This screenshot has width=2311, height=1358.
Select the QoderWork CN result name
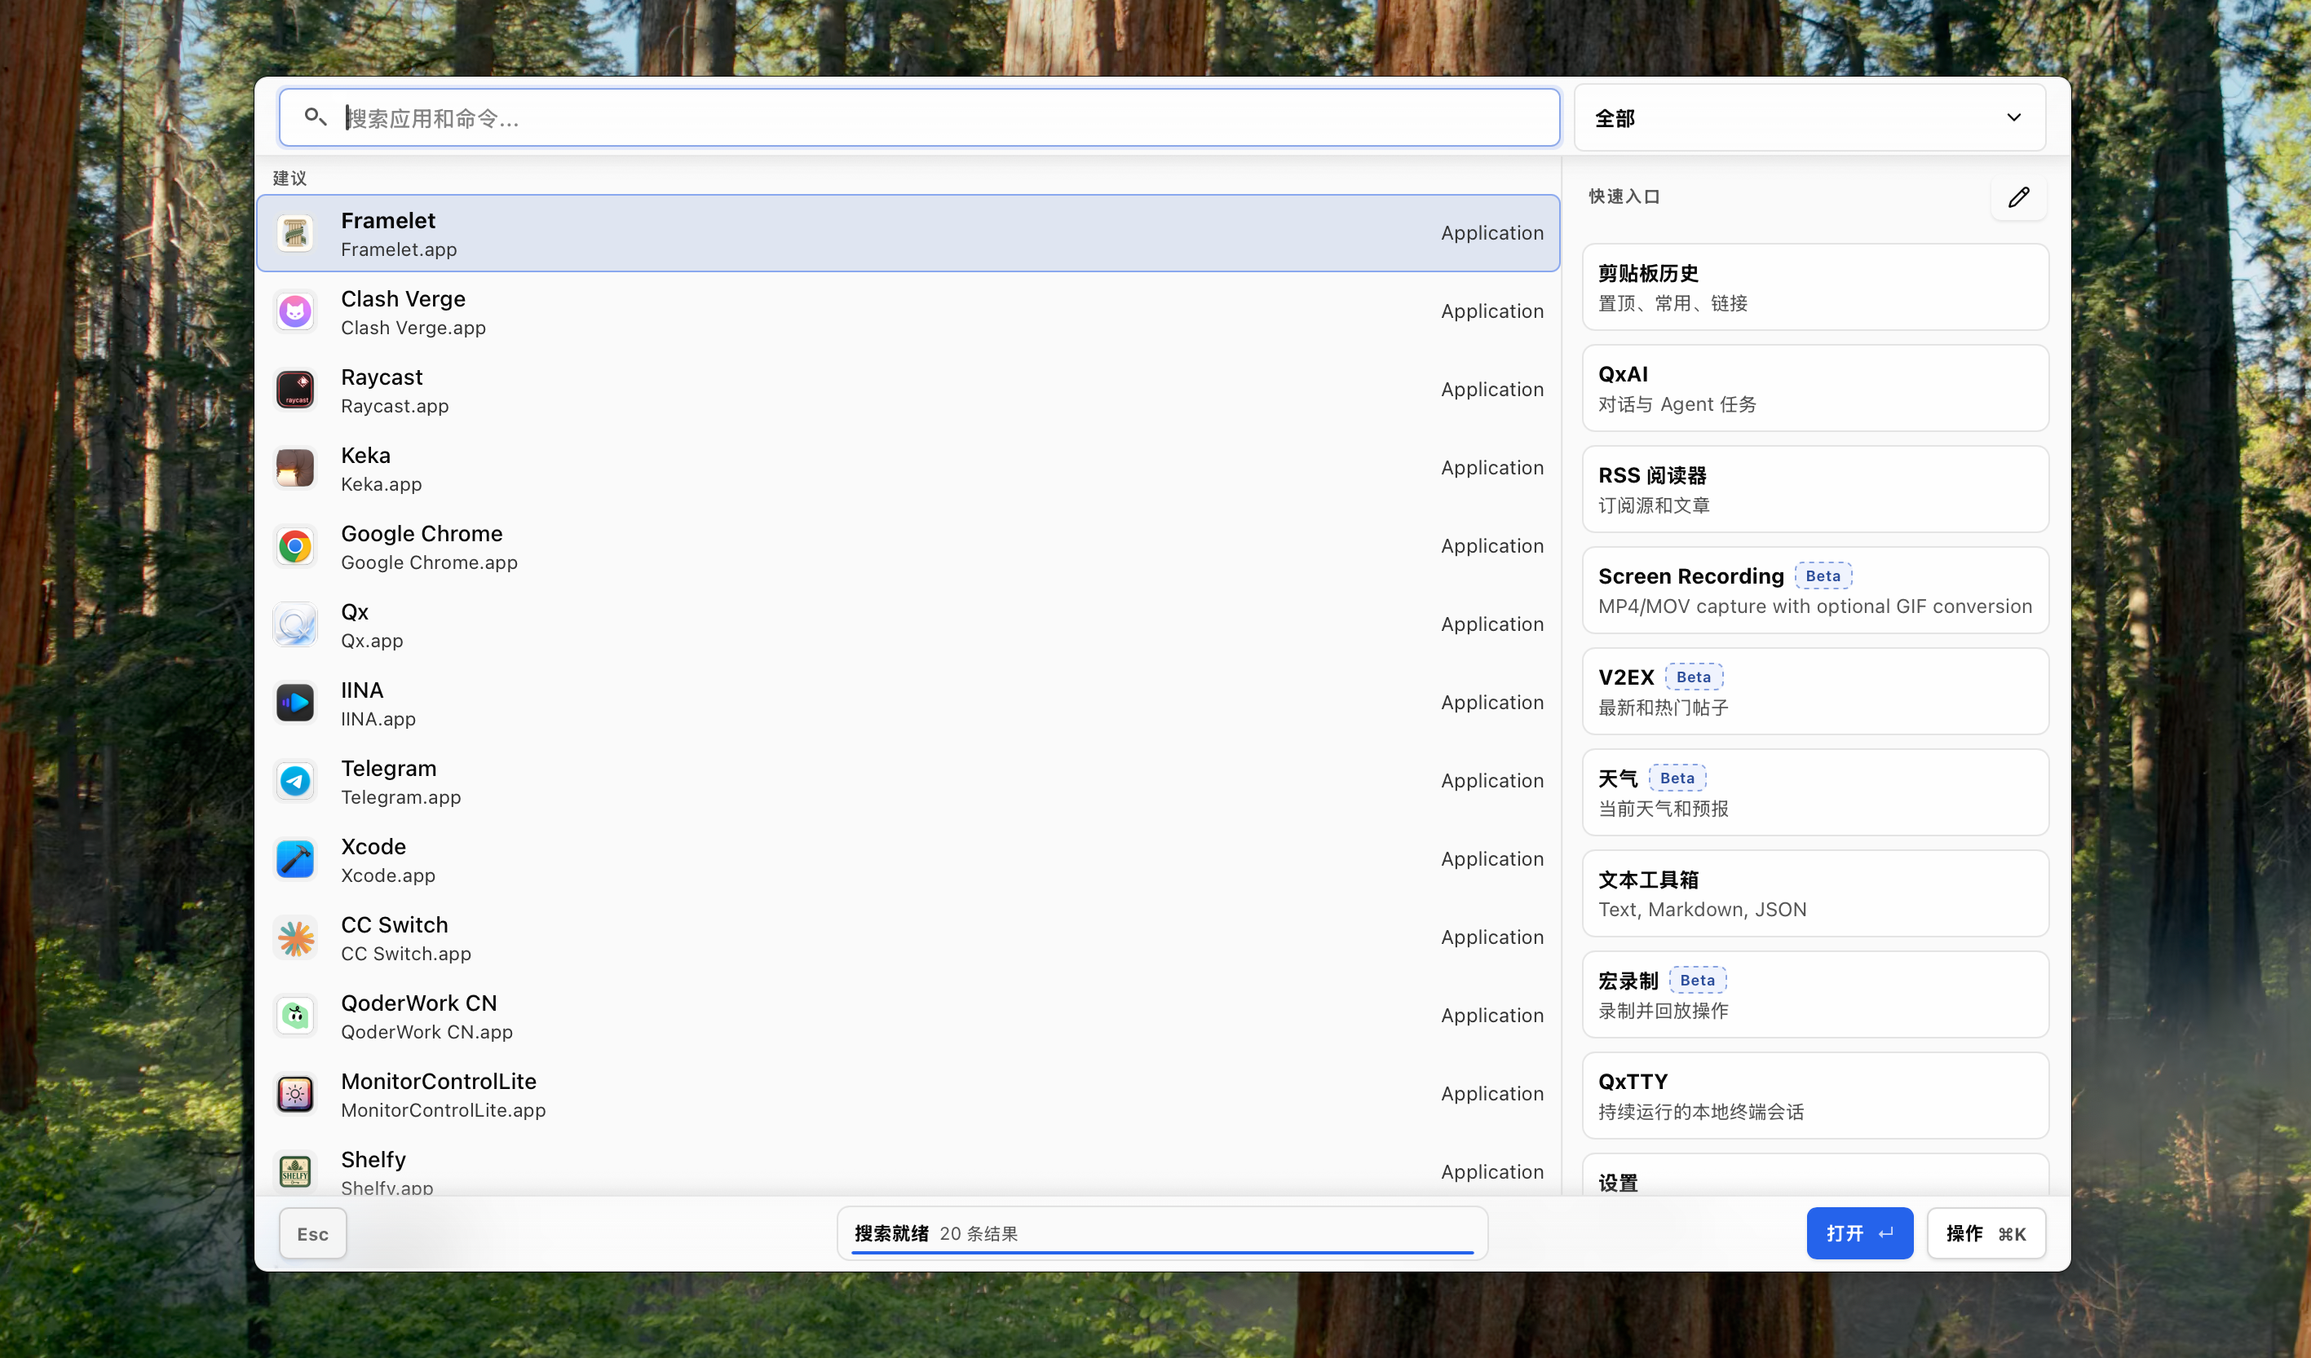coord(419,1003)
